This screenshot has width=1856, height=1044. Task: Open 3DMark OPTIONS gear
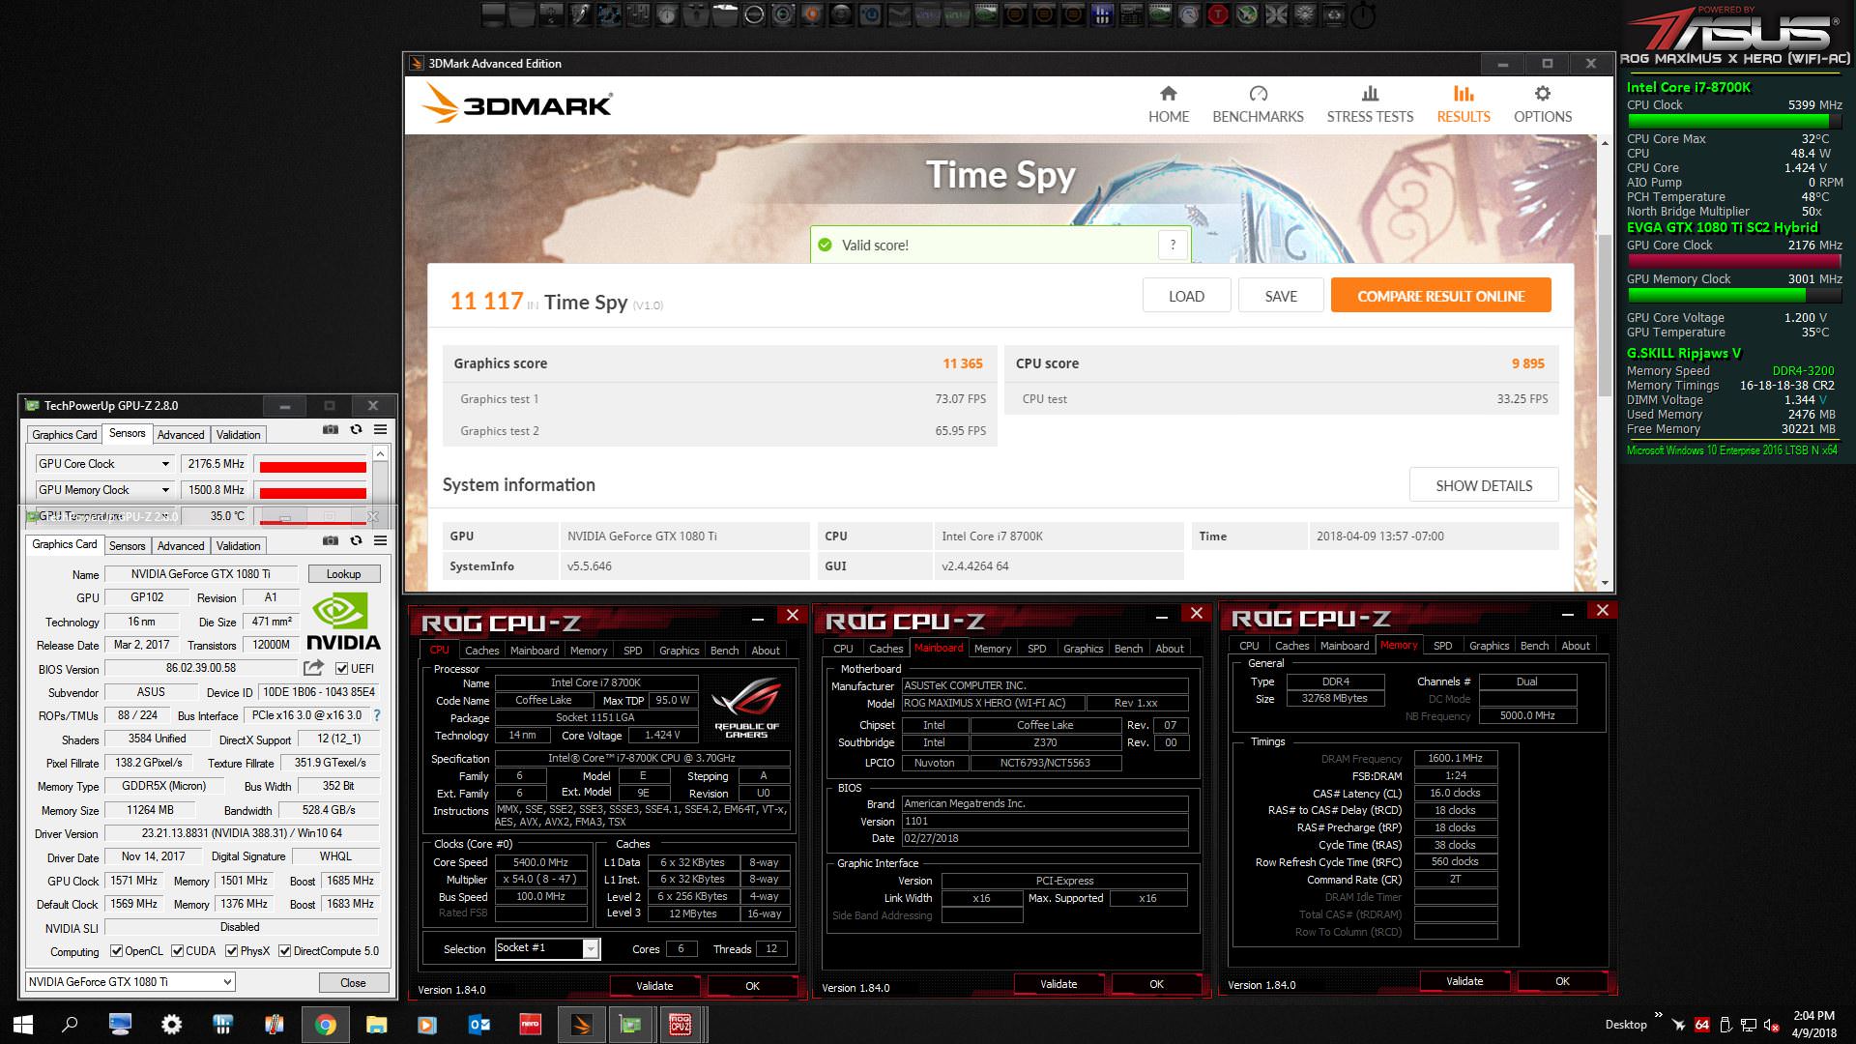[x=1542, y=104]
